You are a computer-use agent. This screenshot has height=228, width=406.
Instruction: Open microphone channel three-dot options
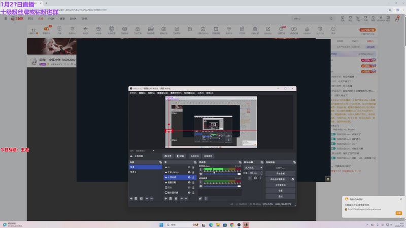pos(200,170)
